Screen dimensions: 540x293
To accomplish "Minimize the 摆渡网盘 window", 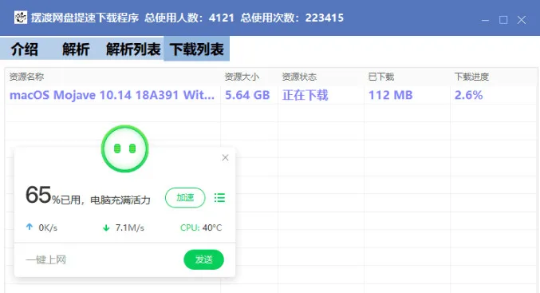I will [x=485, y=20].
